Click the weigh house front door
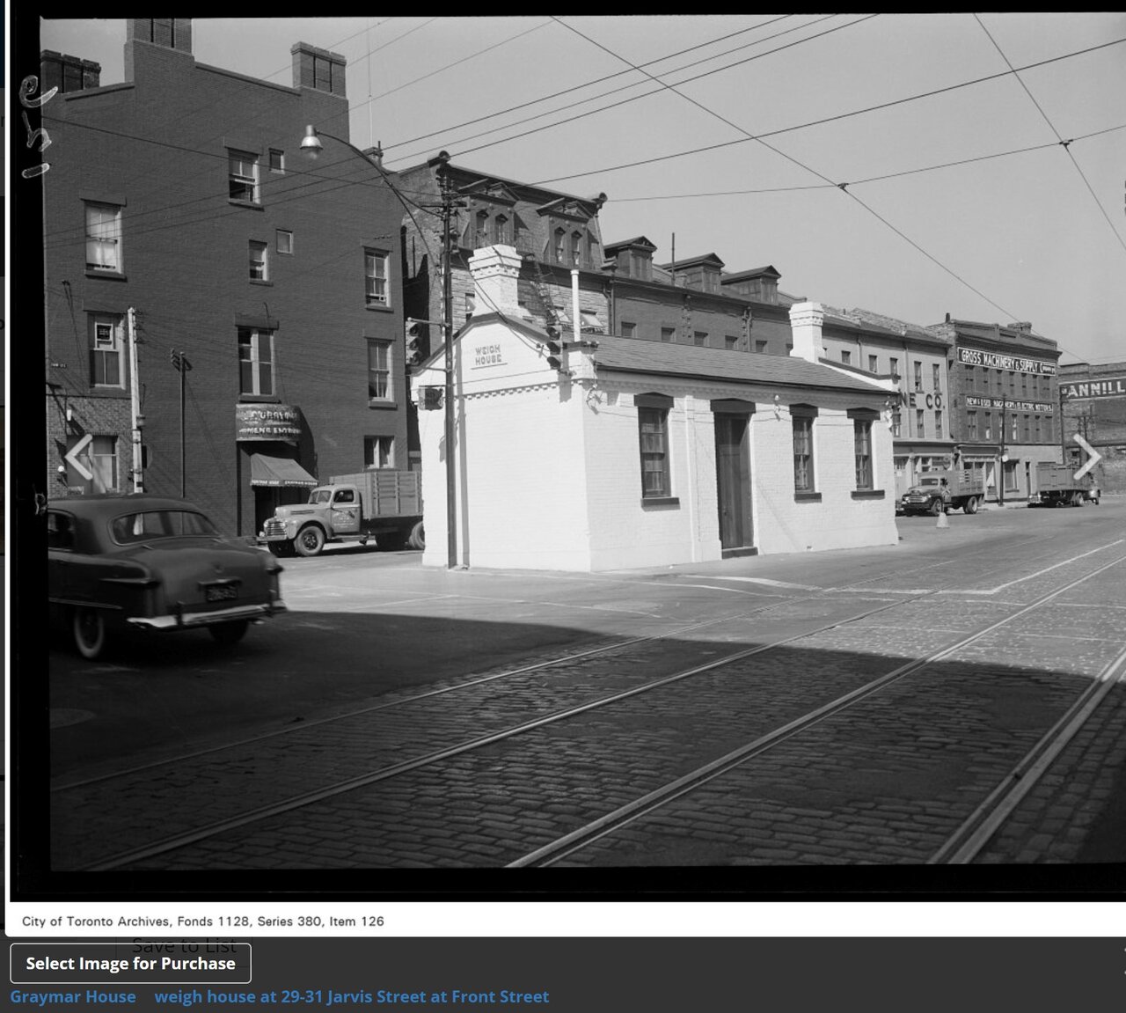 coord(733,481)
